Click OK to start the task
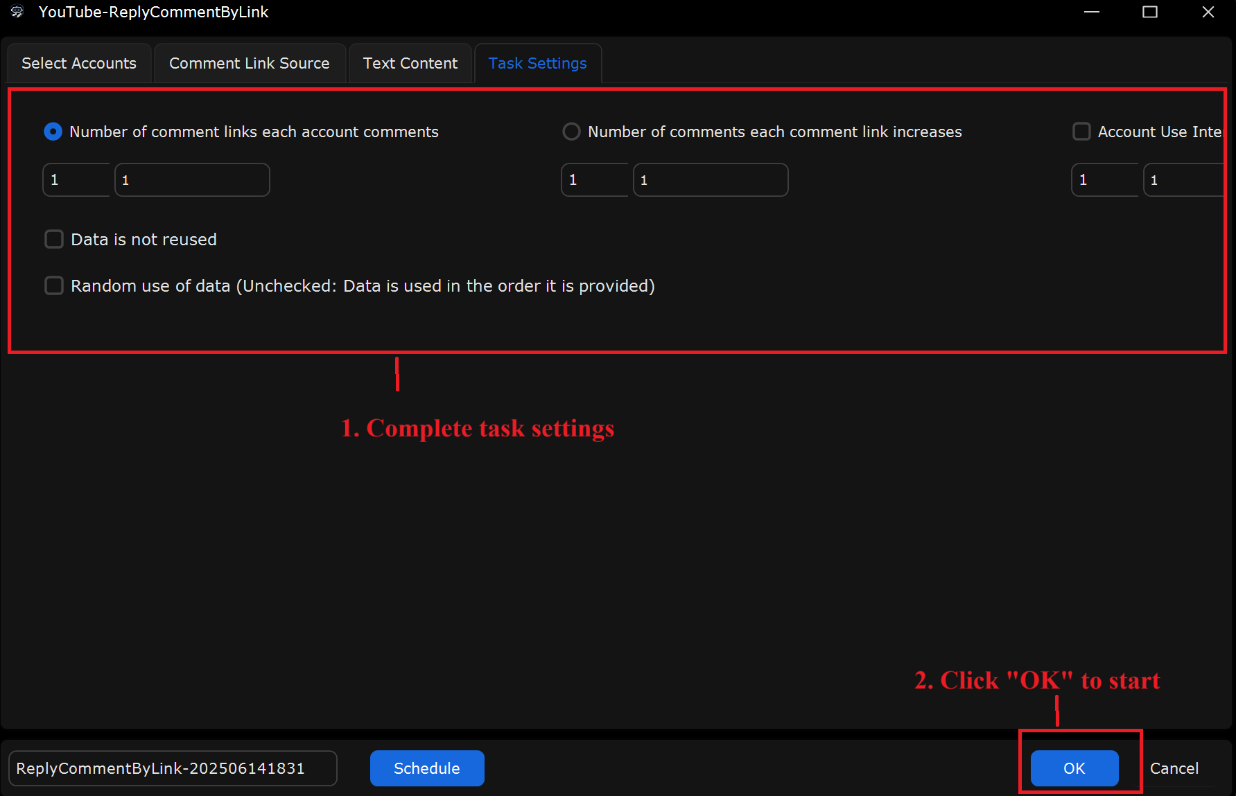The width and height of the screenshot is (1236, 796). 1074,768
